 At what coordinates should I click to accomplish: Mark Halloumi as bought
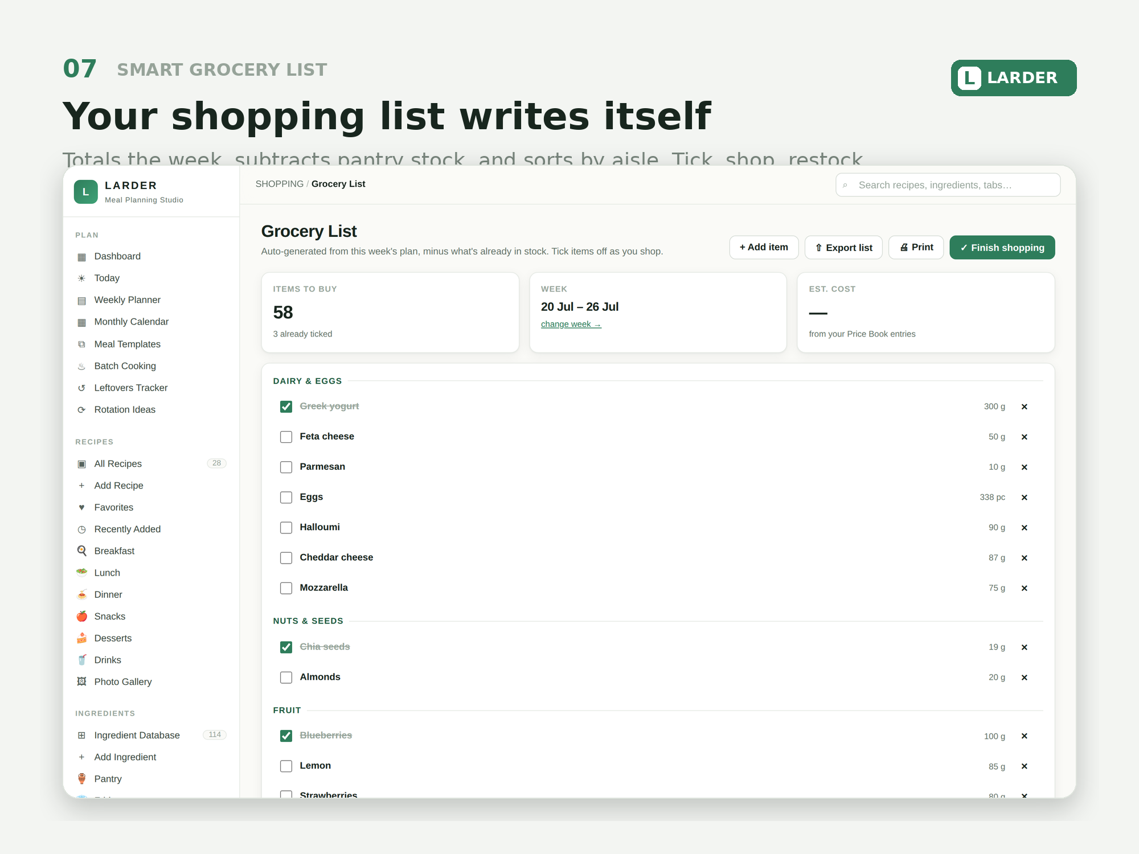[x=286, y=528]
